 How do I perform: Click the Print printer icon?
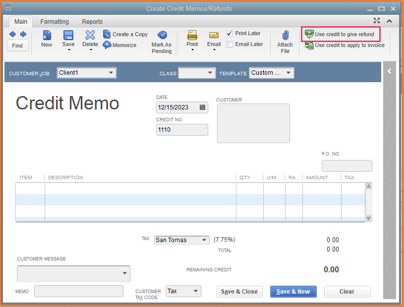click(x=192, y=35)
